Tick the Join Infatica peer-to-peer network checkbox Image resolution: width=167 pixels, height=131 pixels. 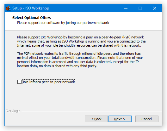(19, 82)
